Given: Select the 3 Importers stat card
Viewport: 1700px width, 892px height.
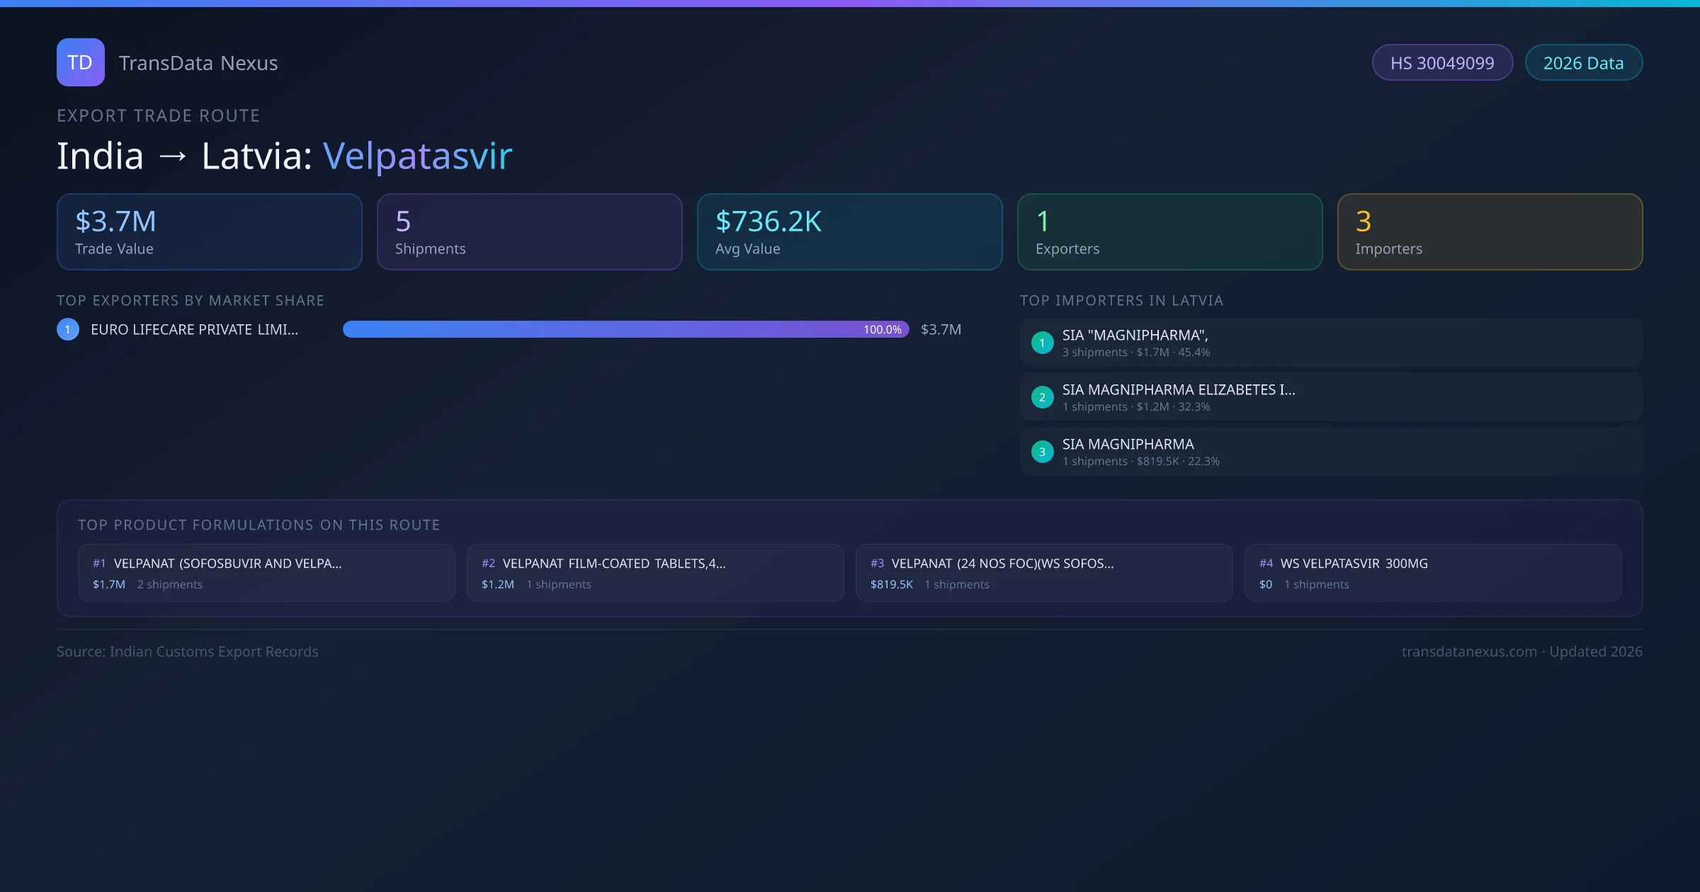Looking at the screenshot, I should pyautogui.click(x=1490, y=232).
